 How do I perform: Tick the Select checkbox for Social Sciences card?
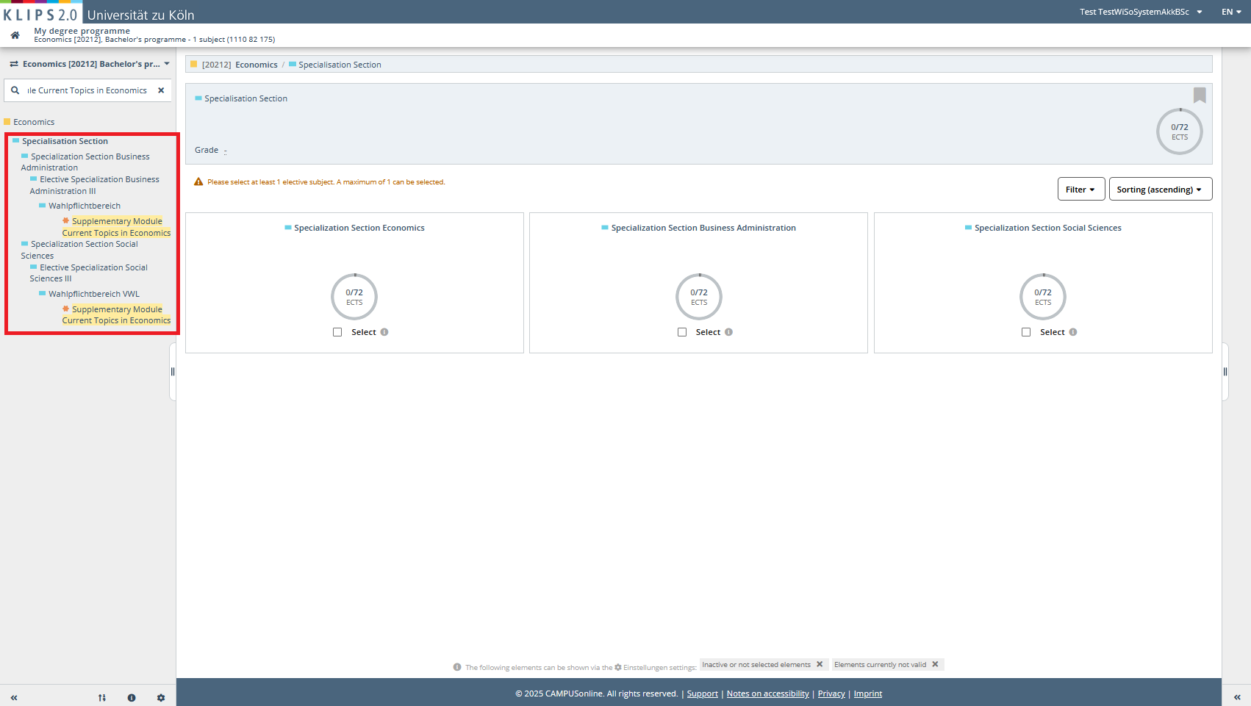pyautogui.click(x=1026, y=332)
